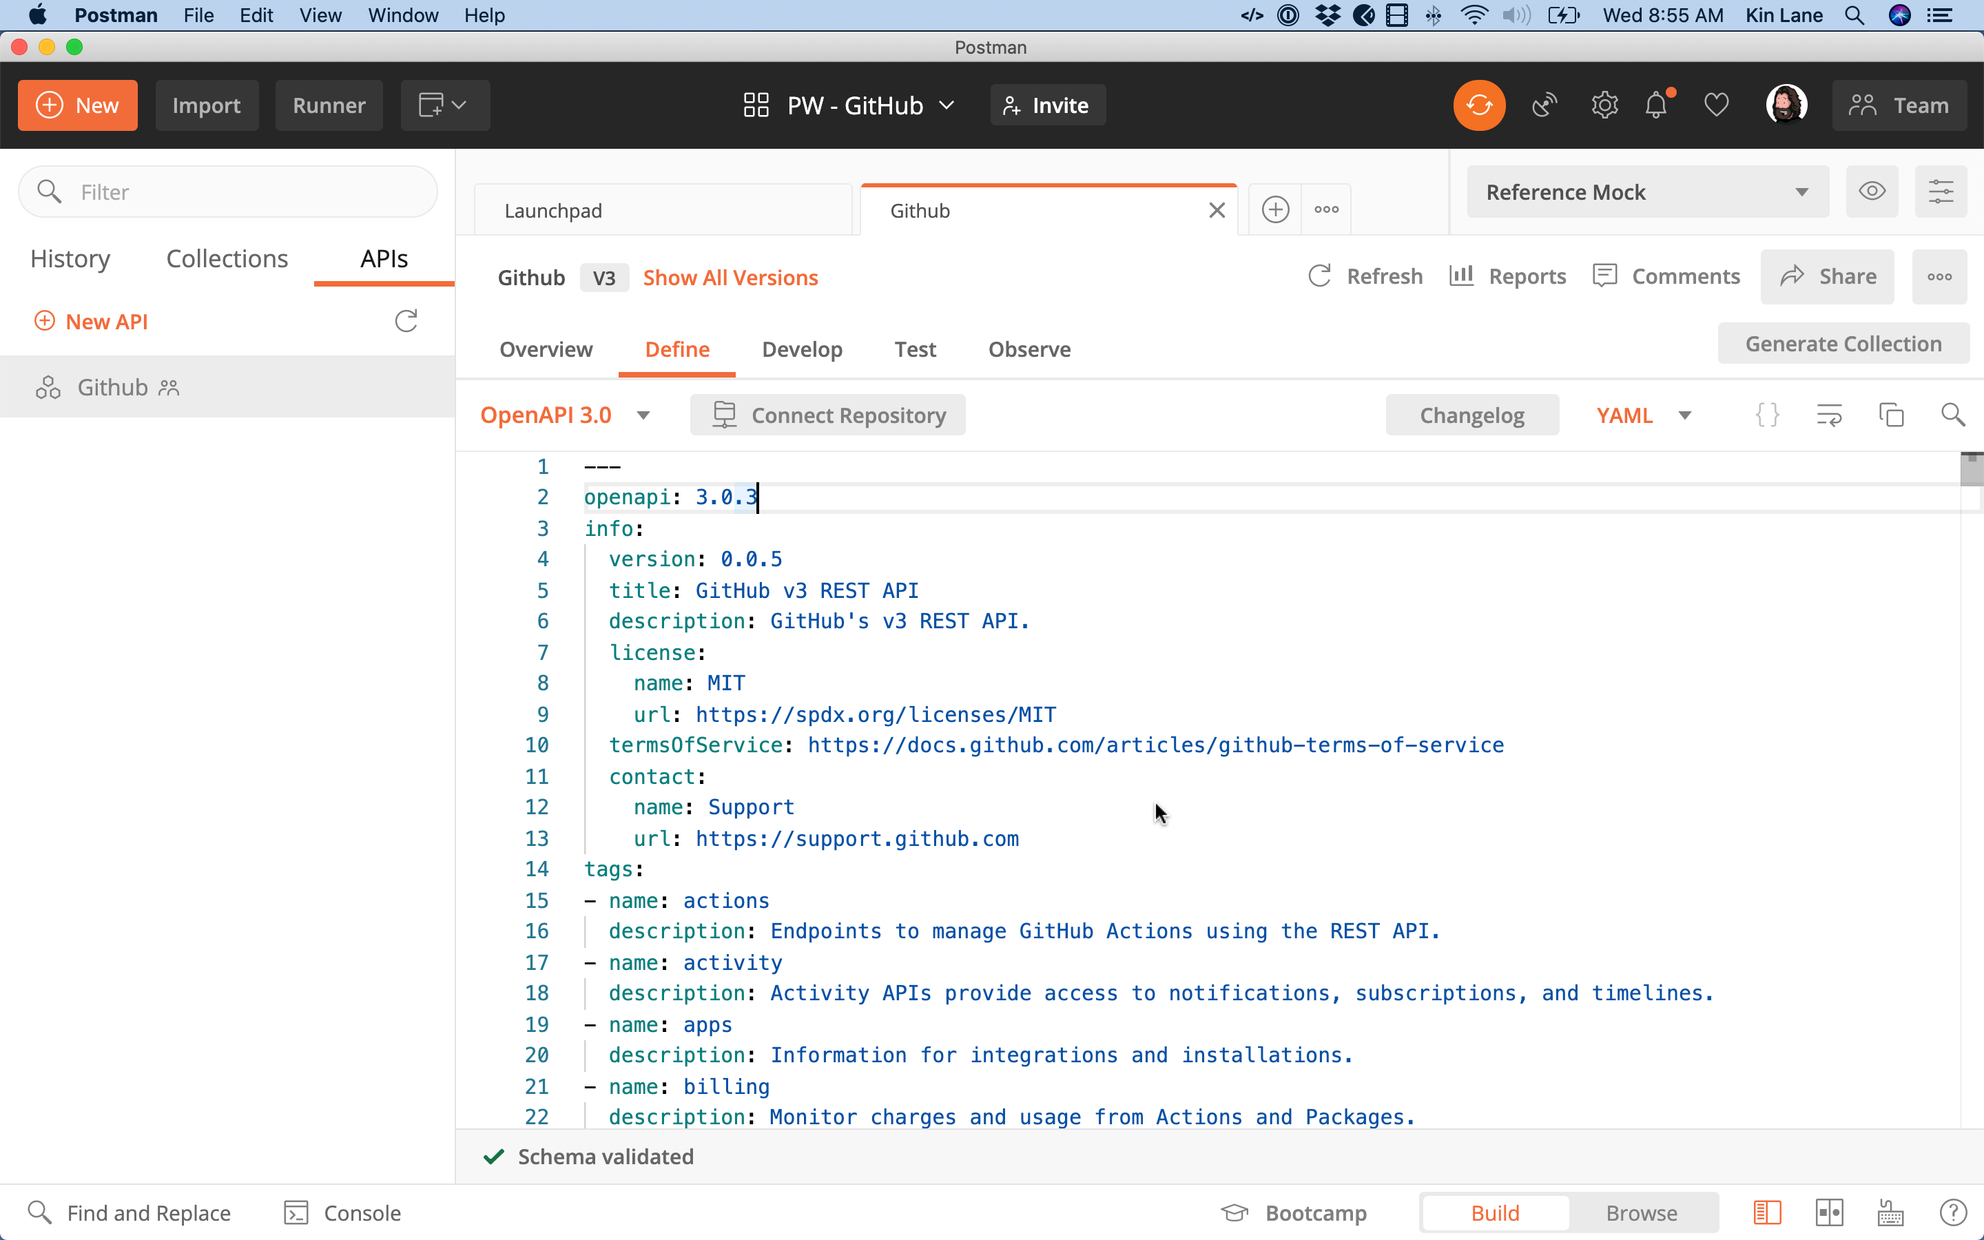The width and height of the screenshot is (1984, 1240).
Task: Open the Console
Action: tap(342, 1212)
